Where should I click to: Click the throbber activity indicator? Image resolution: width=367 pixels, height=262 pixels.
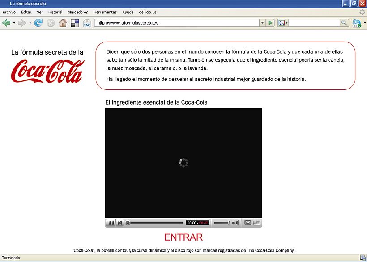point(363,12)
